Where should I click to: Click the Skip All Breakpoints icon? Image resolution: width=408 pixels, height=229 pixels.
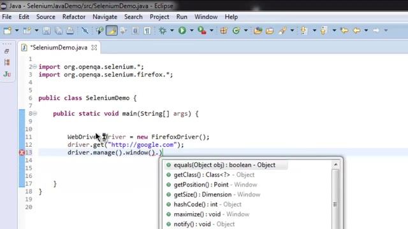click(x=85, y=31)
